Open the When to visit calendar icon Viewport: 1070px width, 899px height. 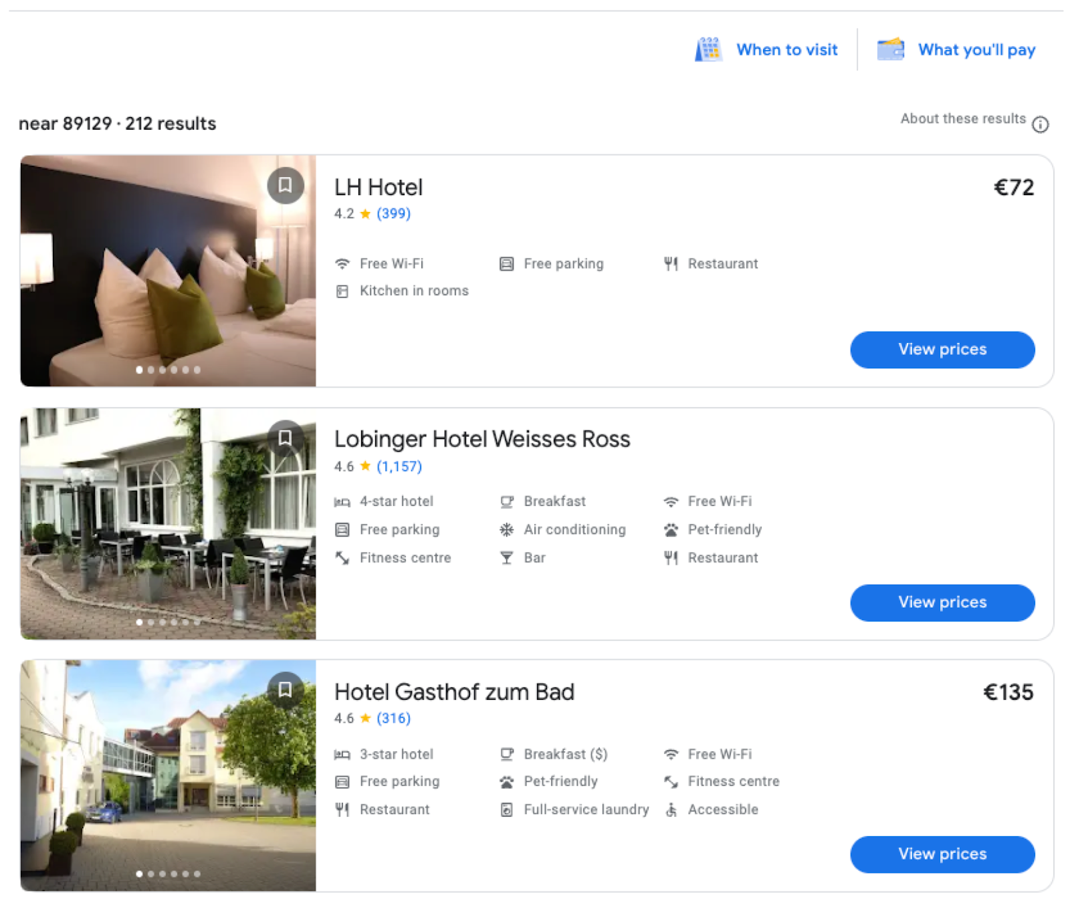click(x=708, y=49)
